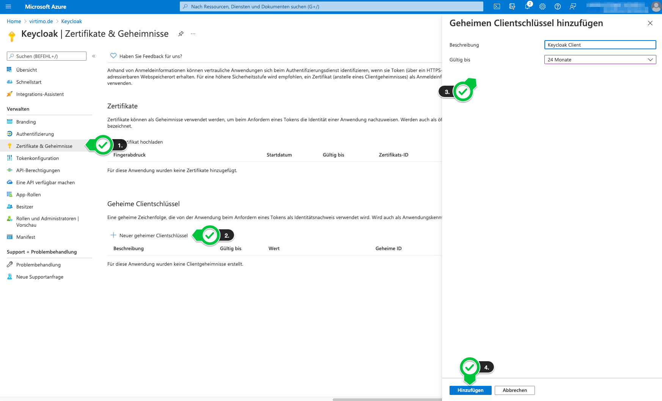Close the Geheimen Clientschlüssel hinzufügen panel
Image resolution: width=662 pixels, height=401 pixels.
click(x=650, y=23)
